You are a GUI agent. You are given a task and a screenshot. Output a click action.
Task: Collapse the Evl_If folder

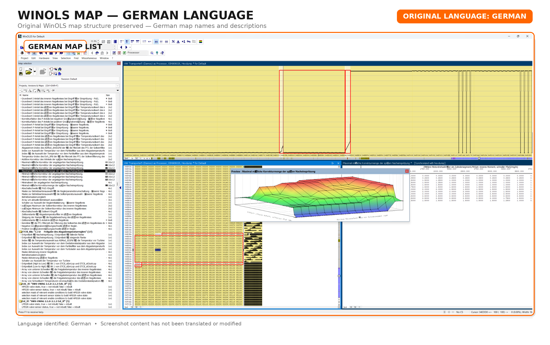pos(21,301)
